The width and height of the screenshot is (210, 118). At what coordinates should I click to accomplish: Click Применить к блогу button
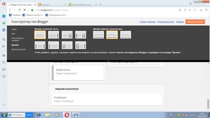[195, 22]
